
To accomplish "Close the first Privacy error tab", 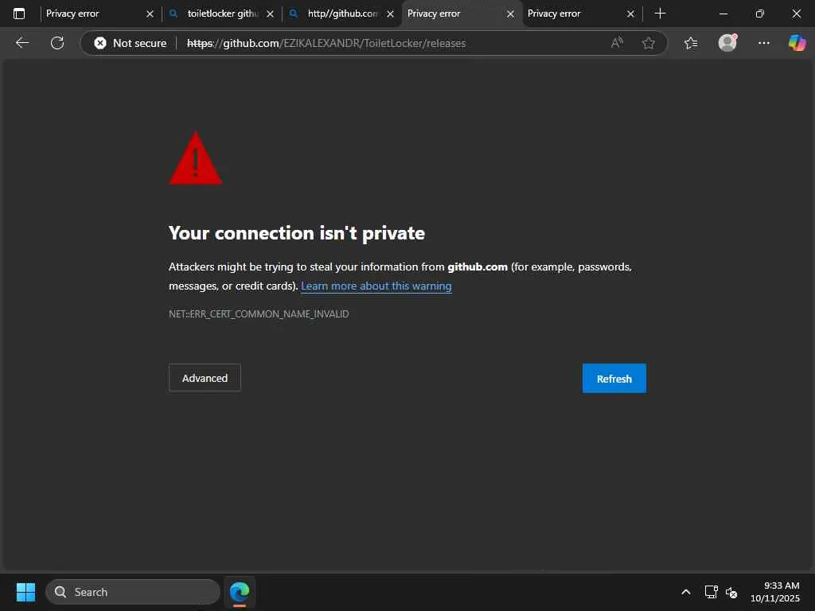I will click(x=150, y=14).
